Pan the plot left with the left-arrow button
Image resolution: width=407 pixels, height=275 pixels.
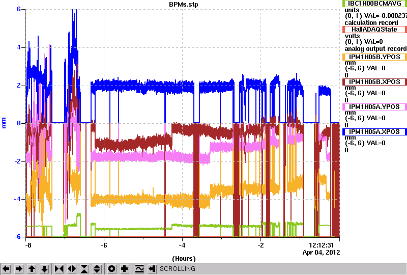click(x=6, y=269)
